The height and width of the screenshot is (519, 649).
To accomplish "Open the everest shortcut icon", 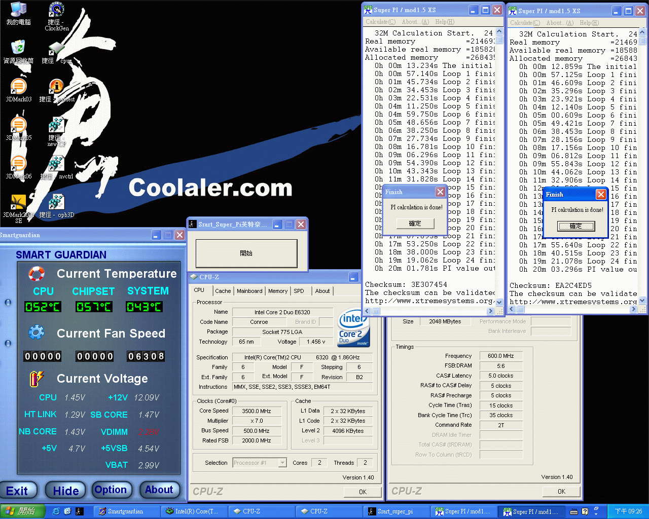I will click(57, 90).
